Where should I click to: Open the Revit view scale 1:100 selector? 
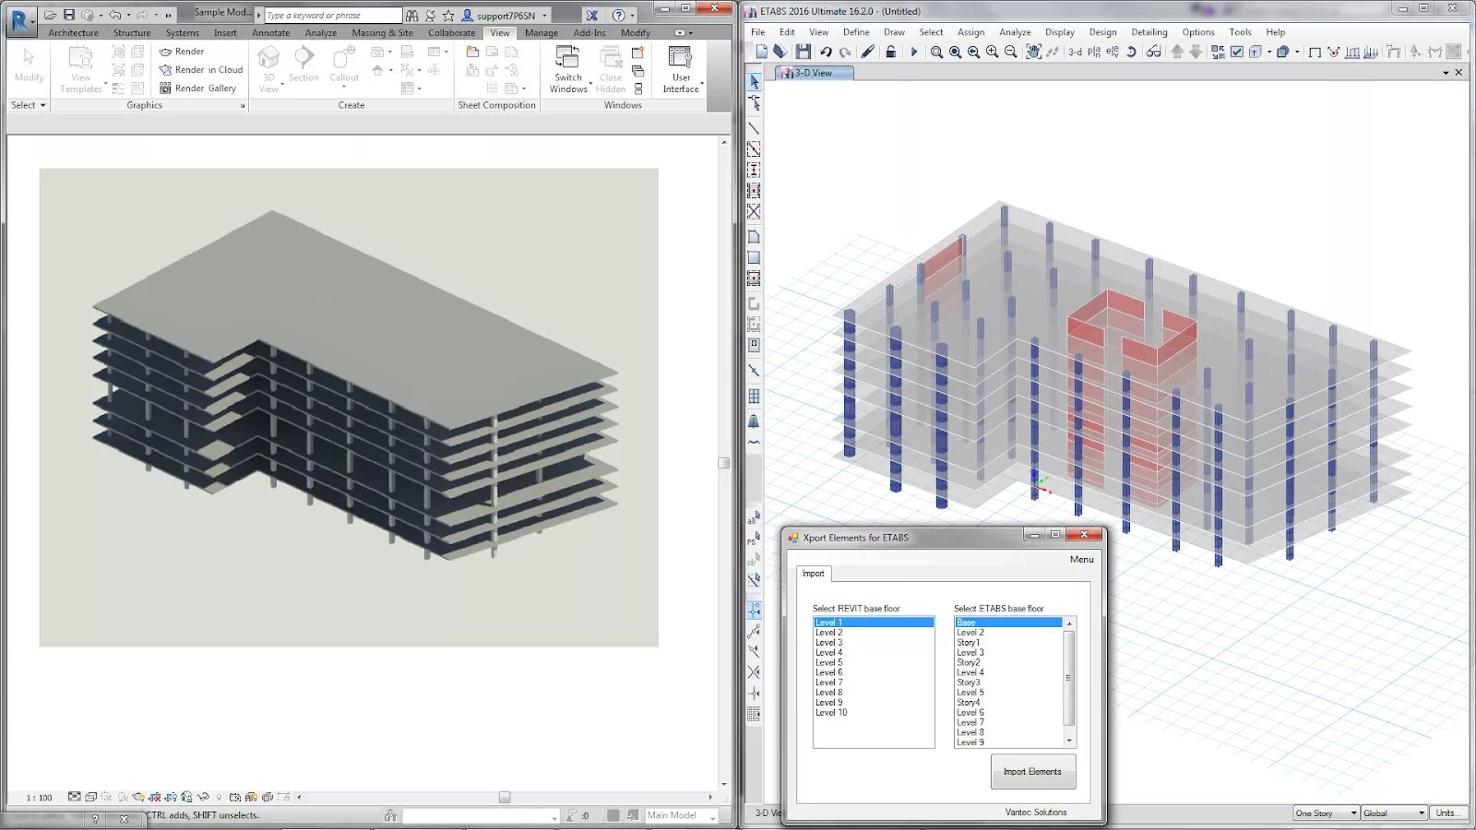coord(39,798)
